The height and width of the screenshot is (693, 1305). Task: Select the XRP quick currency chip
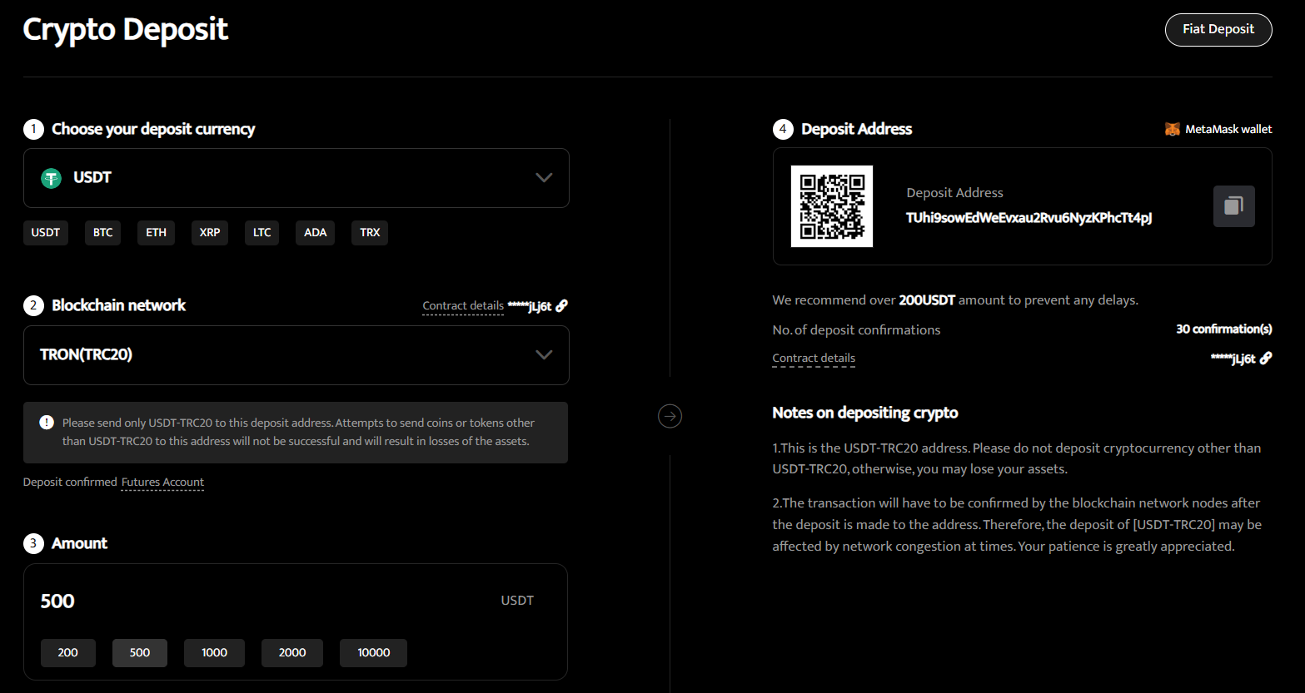[x=210, y=233]
